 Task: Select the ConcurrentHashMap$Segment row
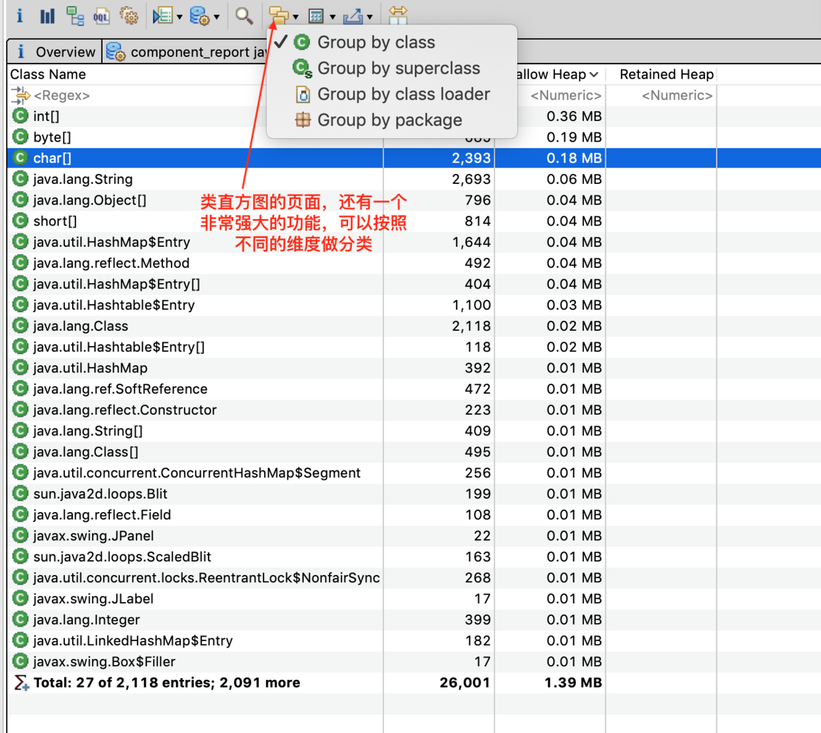coord(414,473)
